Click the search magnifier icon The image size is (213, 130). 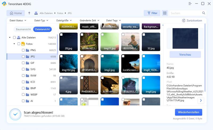coord(204,13)
